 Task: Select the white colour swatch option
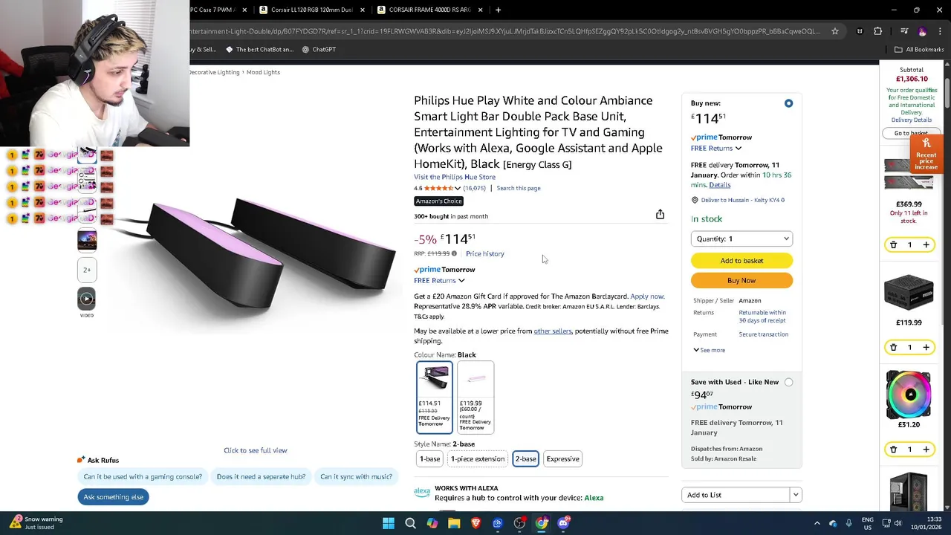[475, 397]
